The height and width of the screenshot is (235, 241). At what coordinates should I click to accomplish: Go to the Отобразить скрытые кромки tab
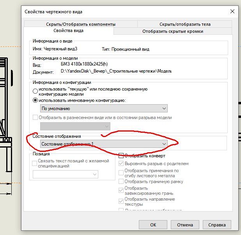click(172, 31)
